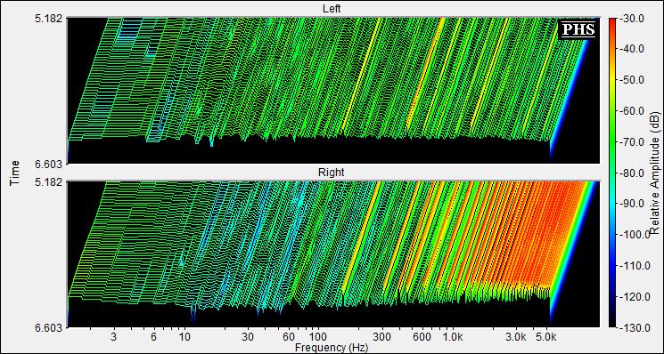Click the 3.0k frequency tick label
Viewport: 664px width, 354px height.
pos(516,337)
